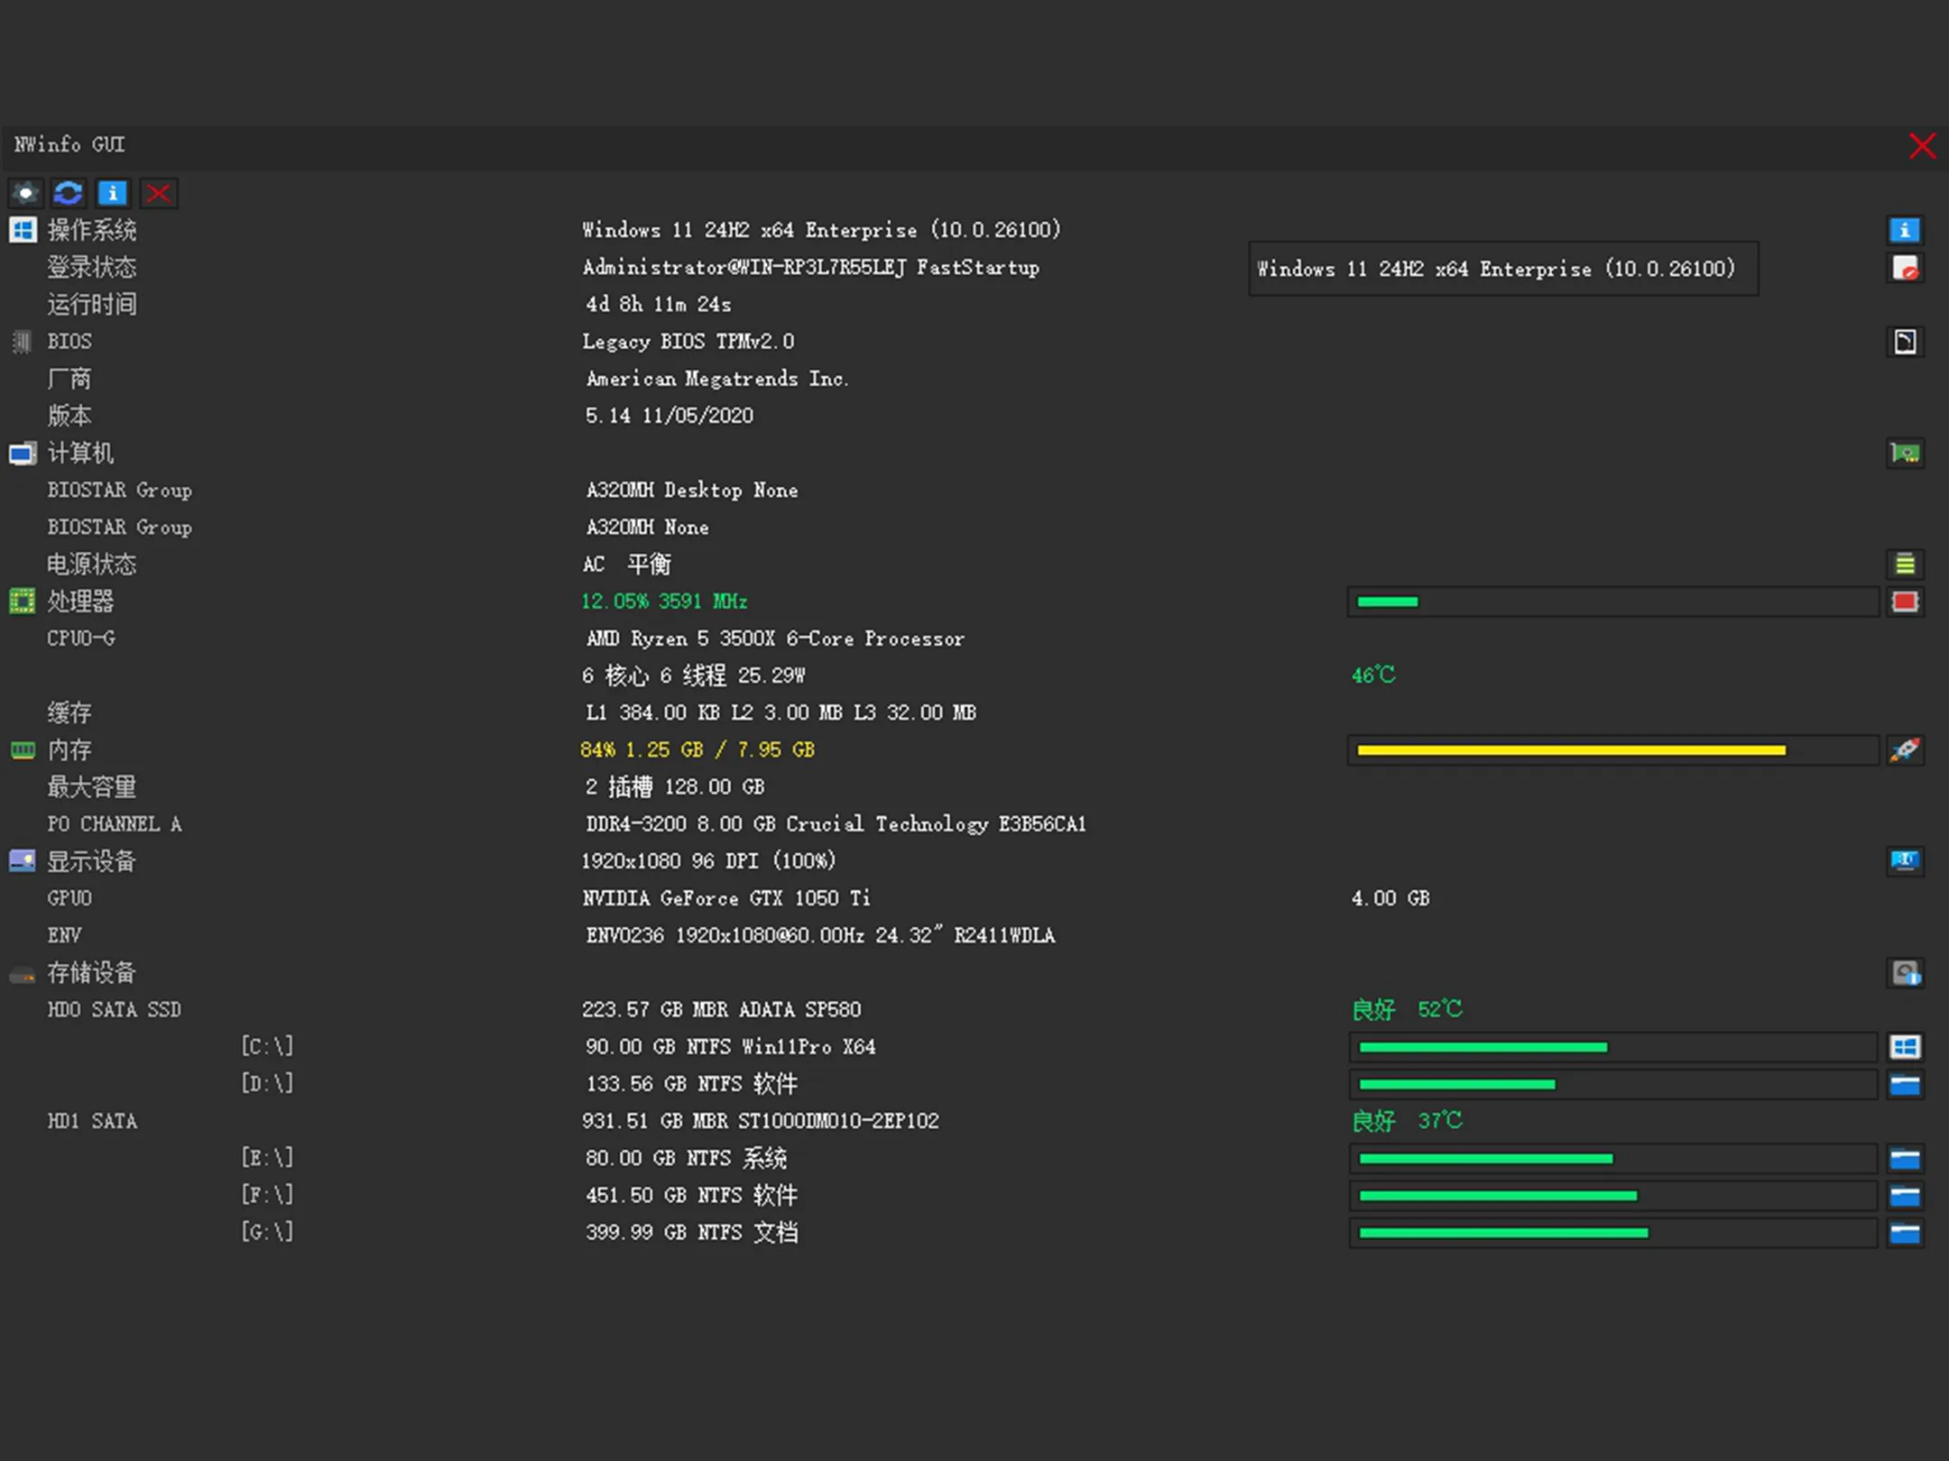Open the monitor EDID icon beside 显示设备
Image resolution: width=1949 pixels, height=1461 pixels.
[1905, 860]
